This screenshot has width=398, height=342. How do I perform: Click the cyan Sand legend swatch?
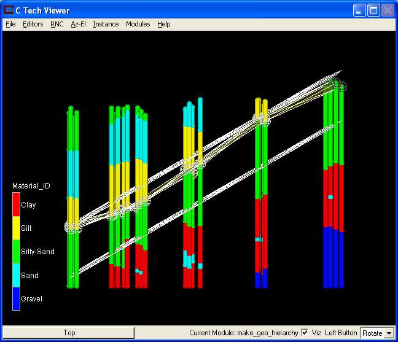pos(16,275)
